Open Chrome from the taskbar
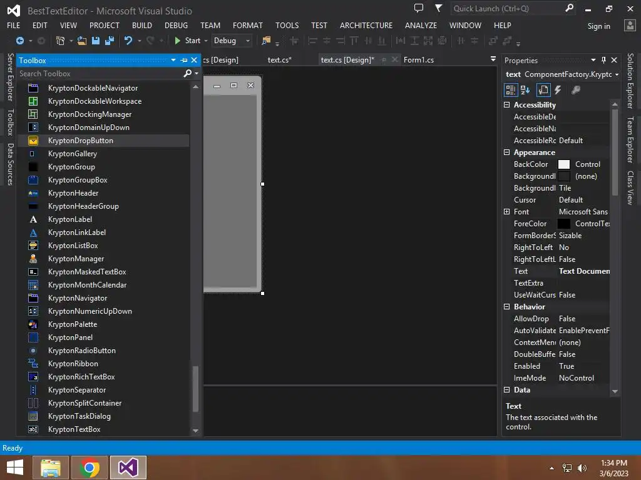This screenshot has width=641, height=480. 90,467
